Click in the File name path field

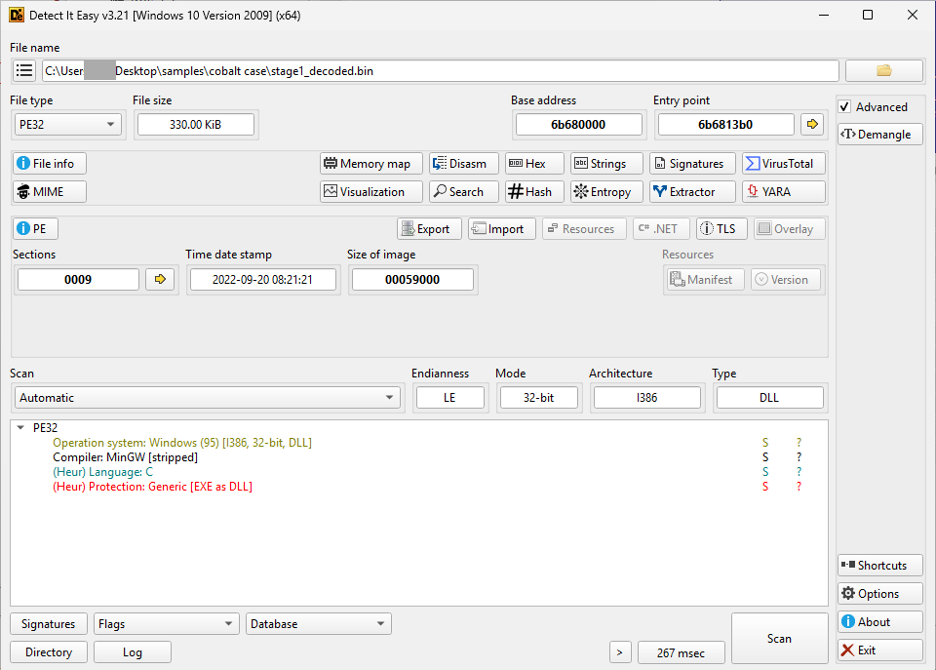click(x=441, y=70)
